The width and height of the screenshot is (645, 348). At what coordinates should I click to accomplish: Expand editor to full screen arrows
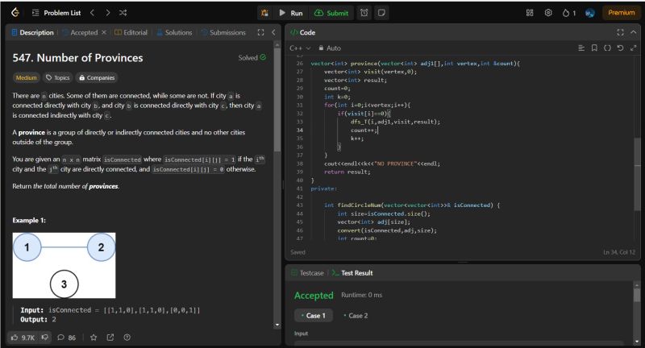(x=634, y=48)
